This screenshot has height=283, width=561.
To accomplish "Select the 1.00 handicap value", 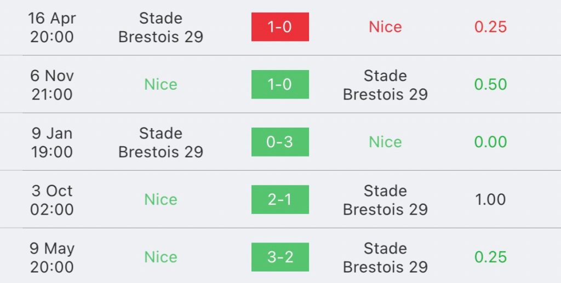I will [490, 199].
